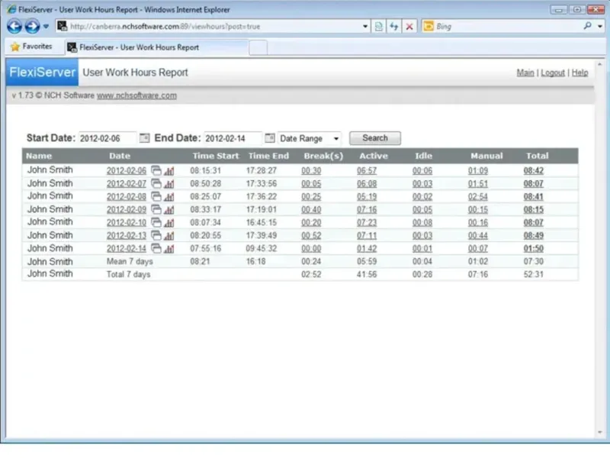
Task: Open the Help link
Action: click(579, 73)
